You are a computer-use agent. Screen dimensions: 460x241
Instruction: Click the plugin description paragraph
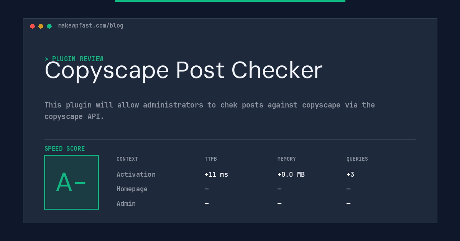[x=210, y=111]
